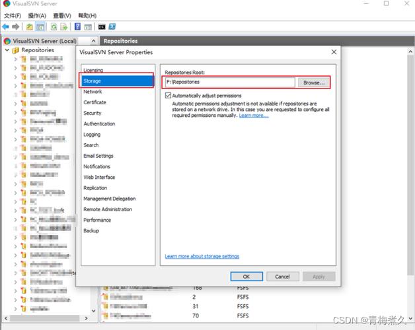Go back with the blue arrow toolbar icon
Image resolution: width=415 pixels, height=330 pixels.
pos(5,26)
